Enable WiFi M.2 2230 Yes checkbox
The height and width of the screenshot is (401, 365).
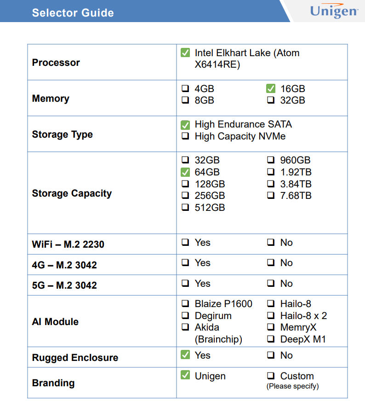tap(185, 243)
